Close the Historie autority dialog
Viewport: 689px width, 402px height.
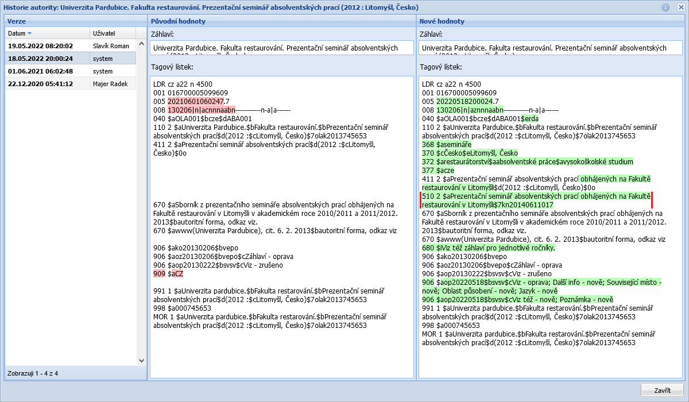[x=680, y=7]
